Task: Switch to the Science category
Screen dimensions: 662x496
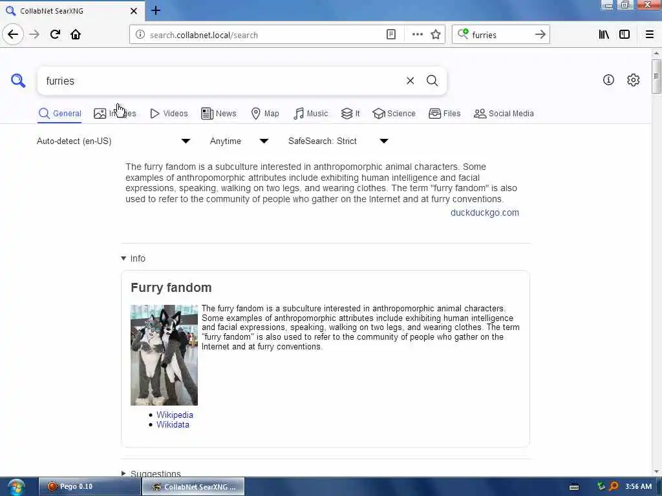Action: tap(394, 114)
